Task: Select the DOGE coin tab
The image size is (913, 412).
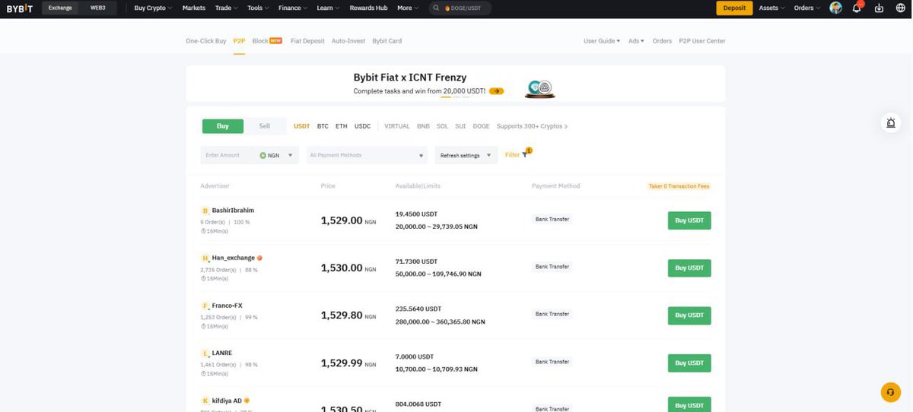Action: coord(481,126)
